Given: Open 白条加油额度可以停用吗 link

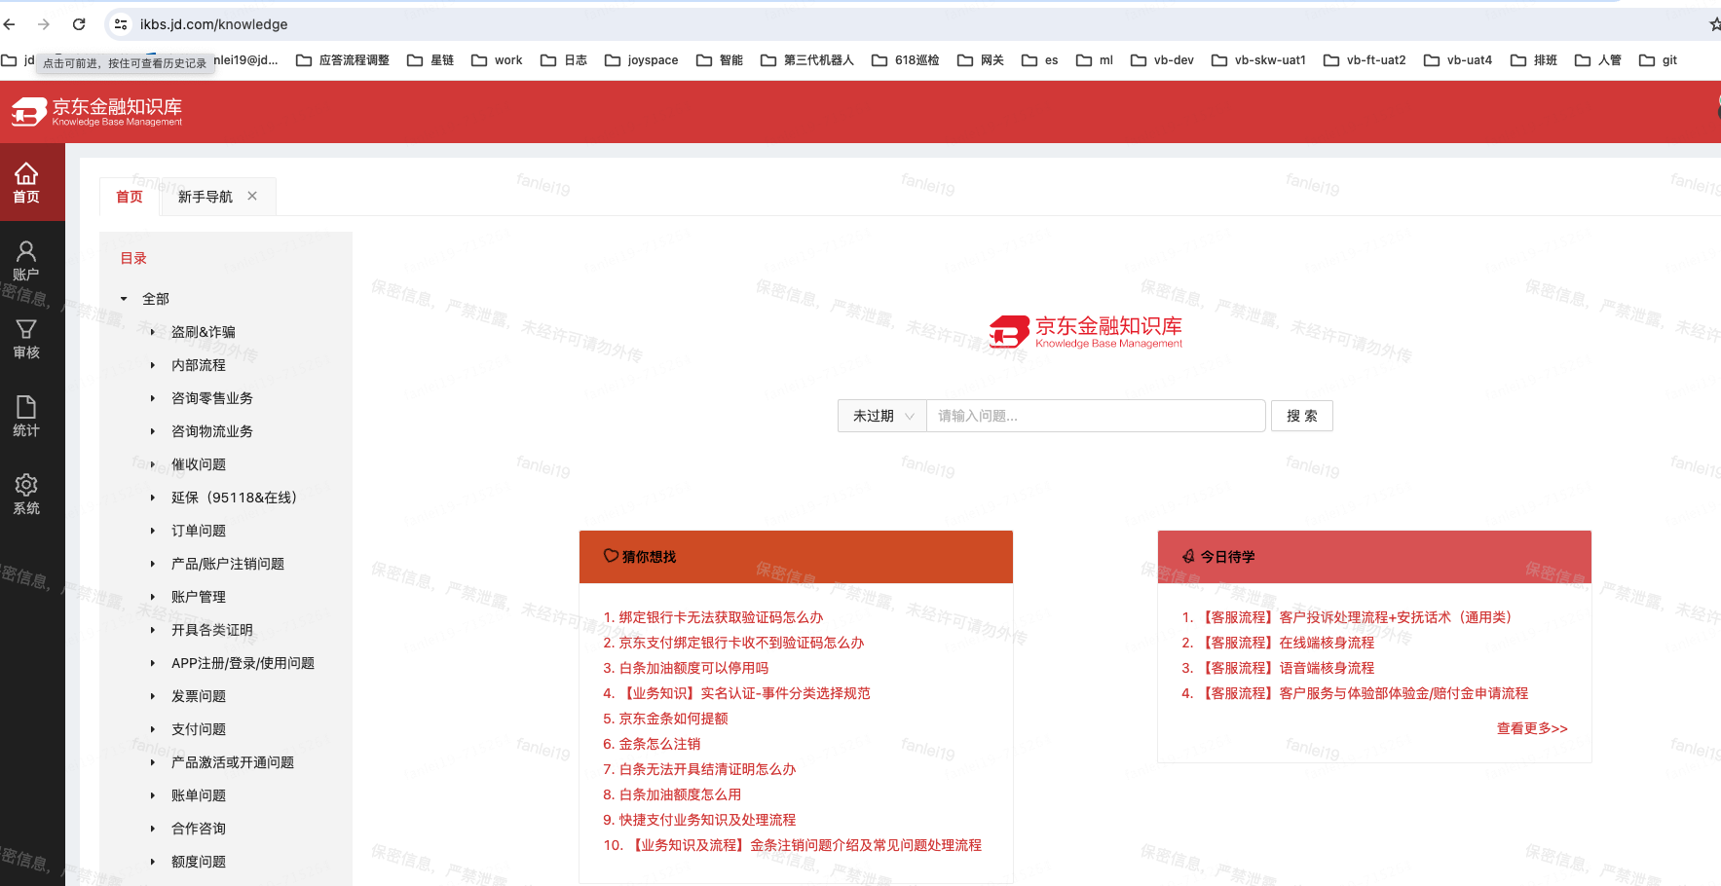Looking at the screenshot, I should coord(693,668).
